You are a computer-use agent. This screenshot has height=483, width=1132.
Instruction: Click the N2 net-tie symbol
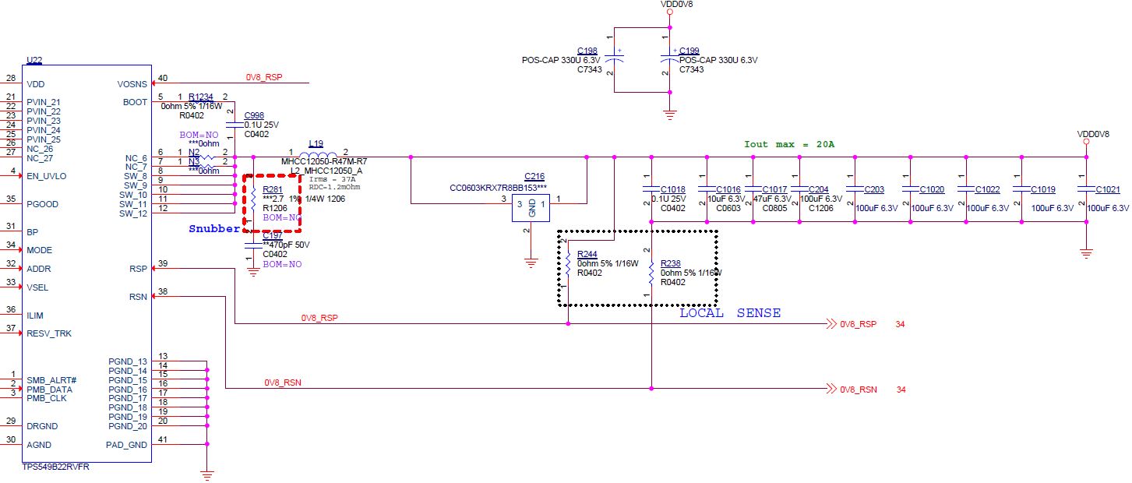pos(204,156)
